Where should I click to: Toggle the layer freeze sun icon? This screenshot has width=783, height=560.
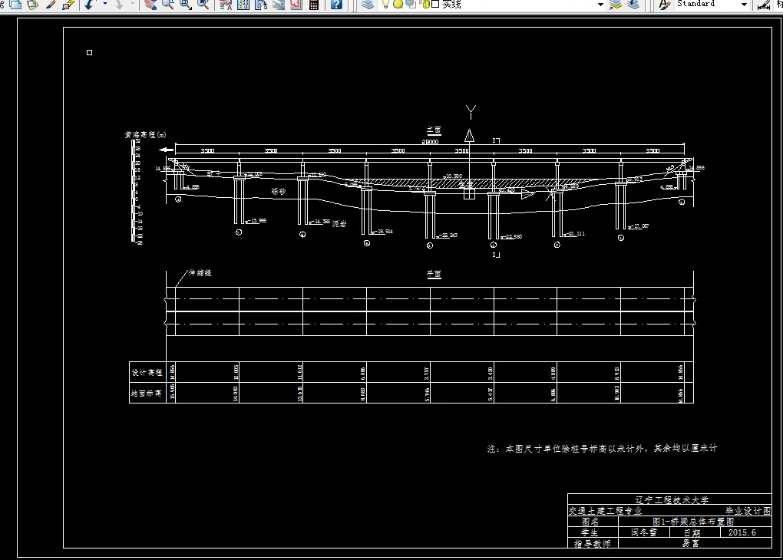click(x=398, y=5)
